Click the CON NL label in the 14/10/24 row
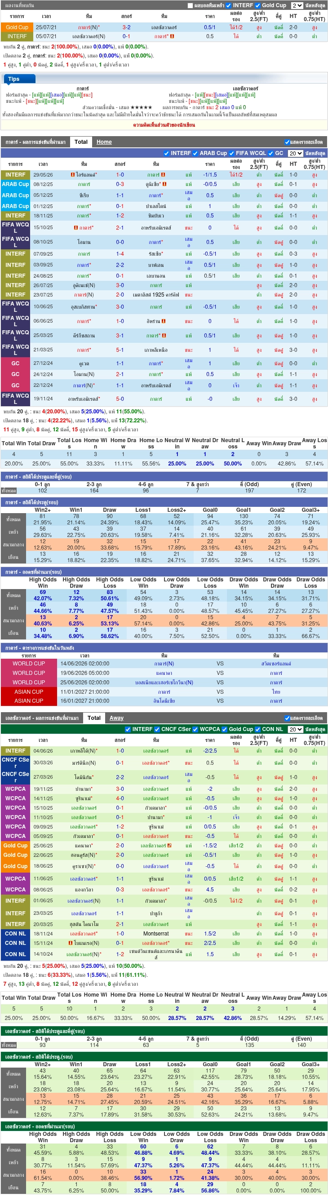This screenshot has width=328, height=1197. click(x=15, y=954)
